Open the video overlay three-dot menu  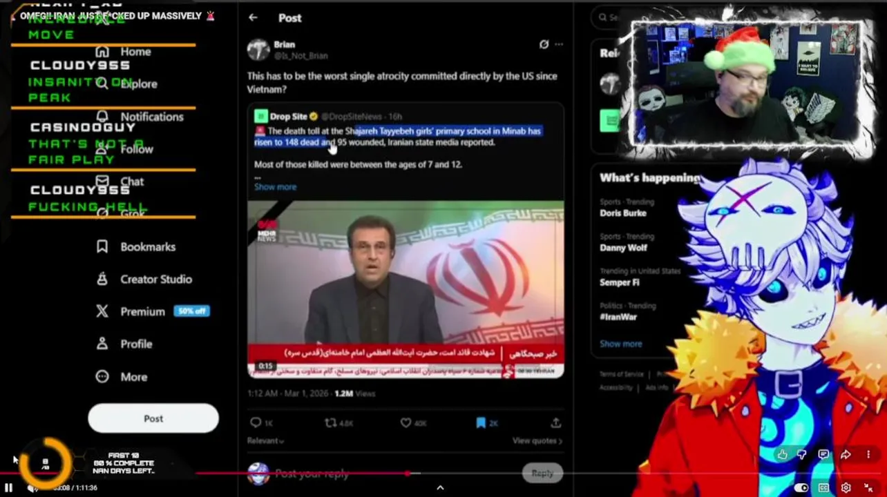[868, 454]
